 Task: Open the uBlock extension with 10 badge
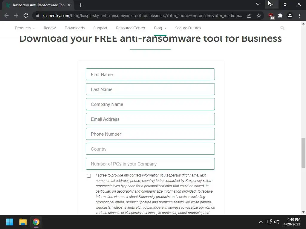click(x=271, y=16)
